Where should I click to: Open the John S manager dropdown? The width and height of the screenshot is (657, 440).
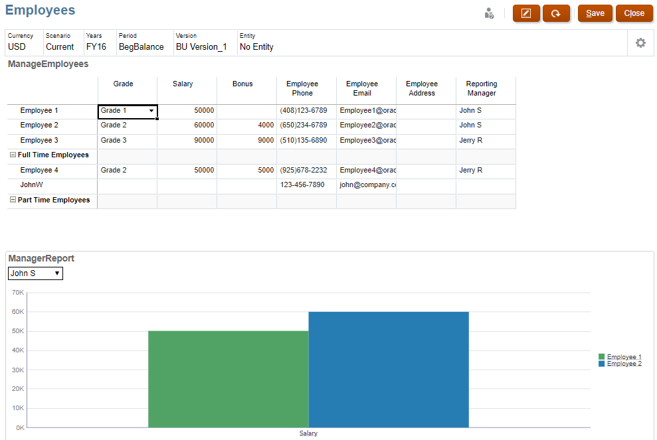tap(35, 273)
